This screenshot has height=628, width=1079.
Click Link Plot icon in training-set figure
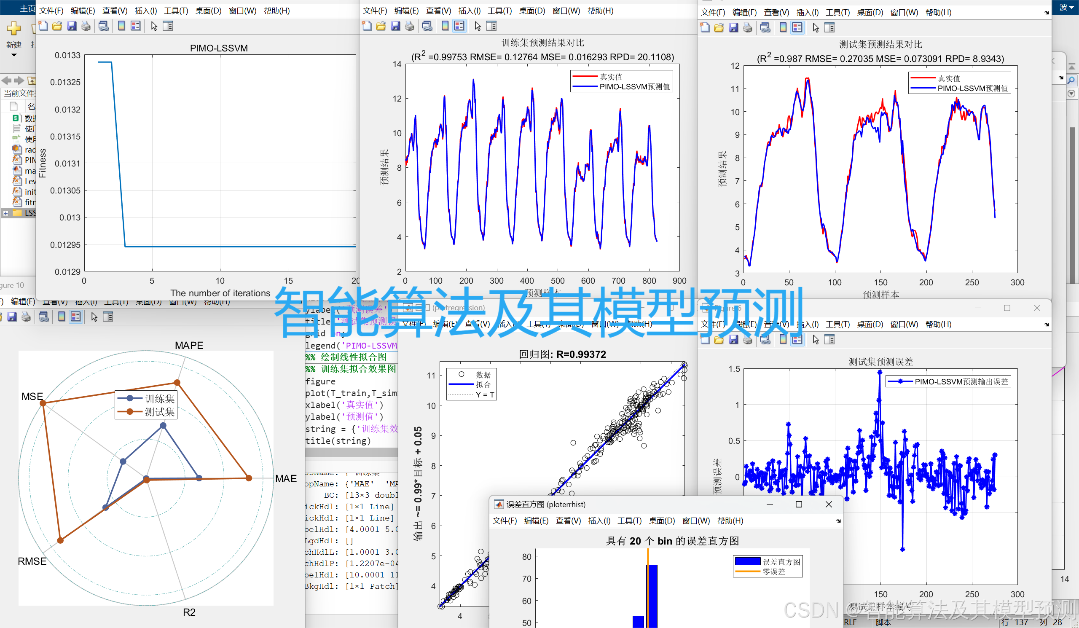click(x=427, y=26)
